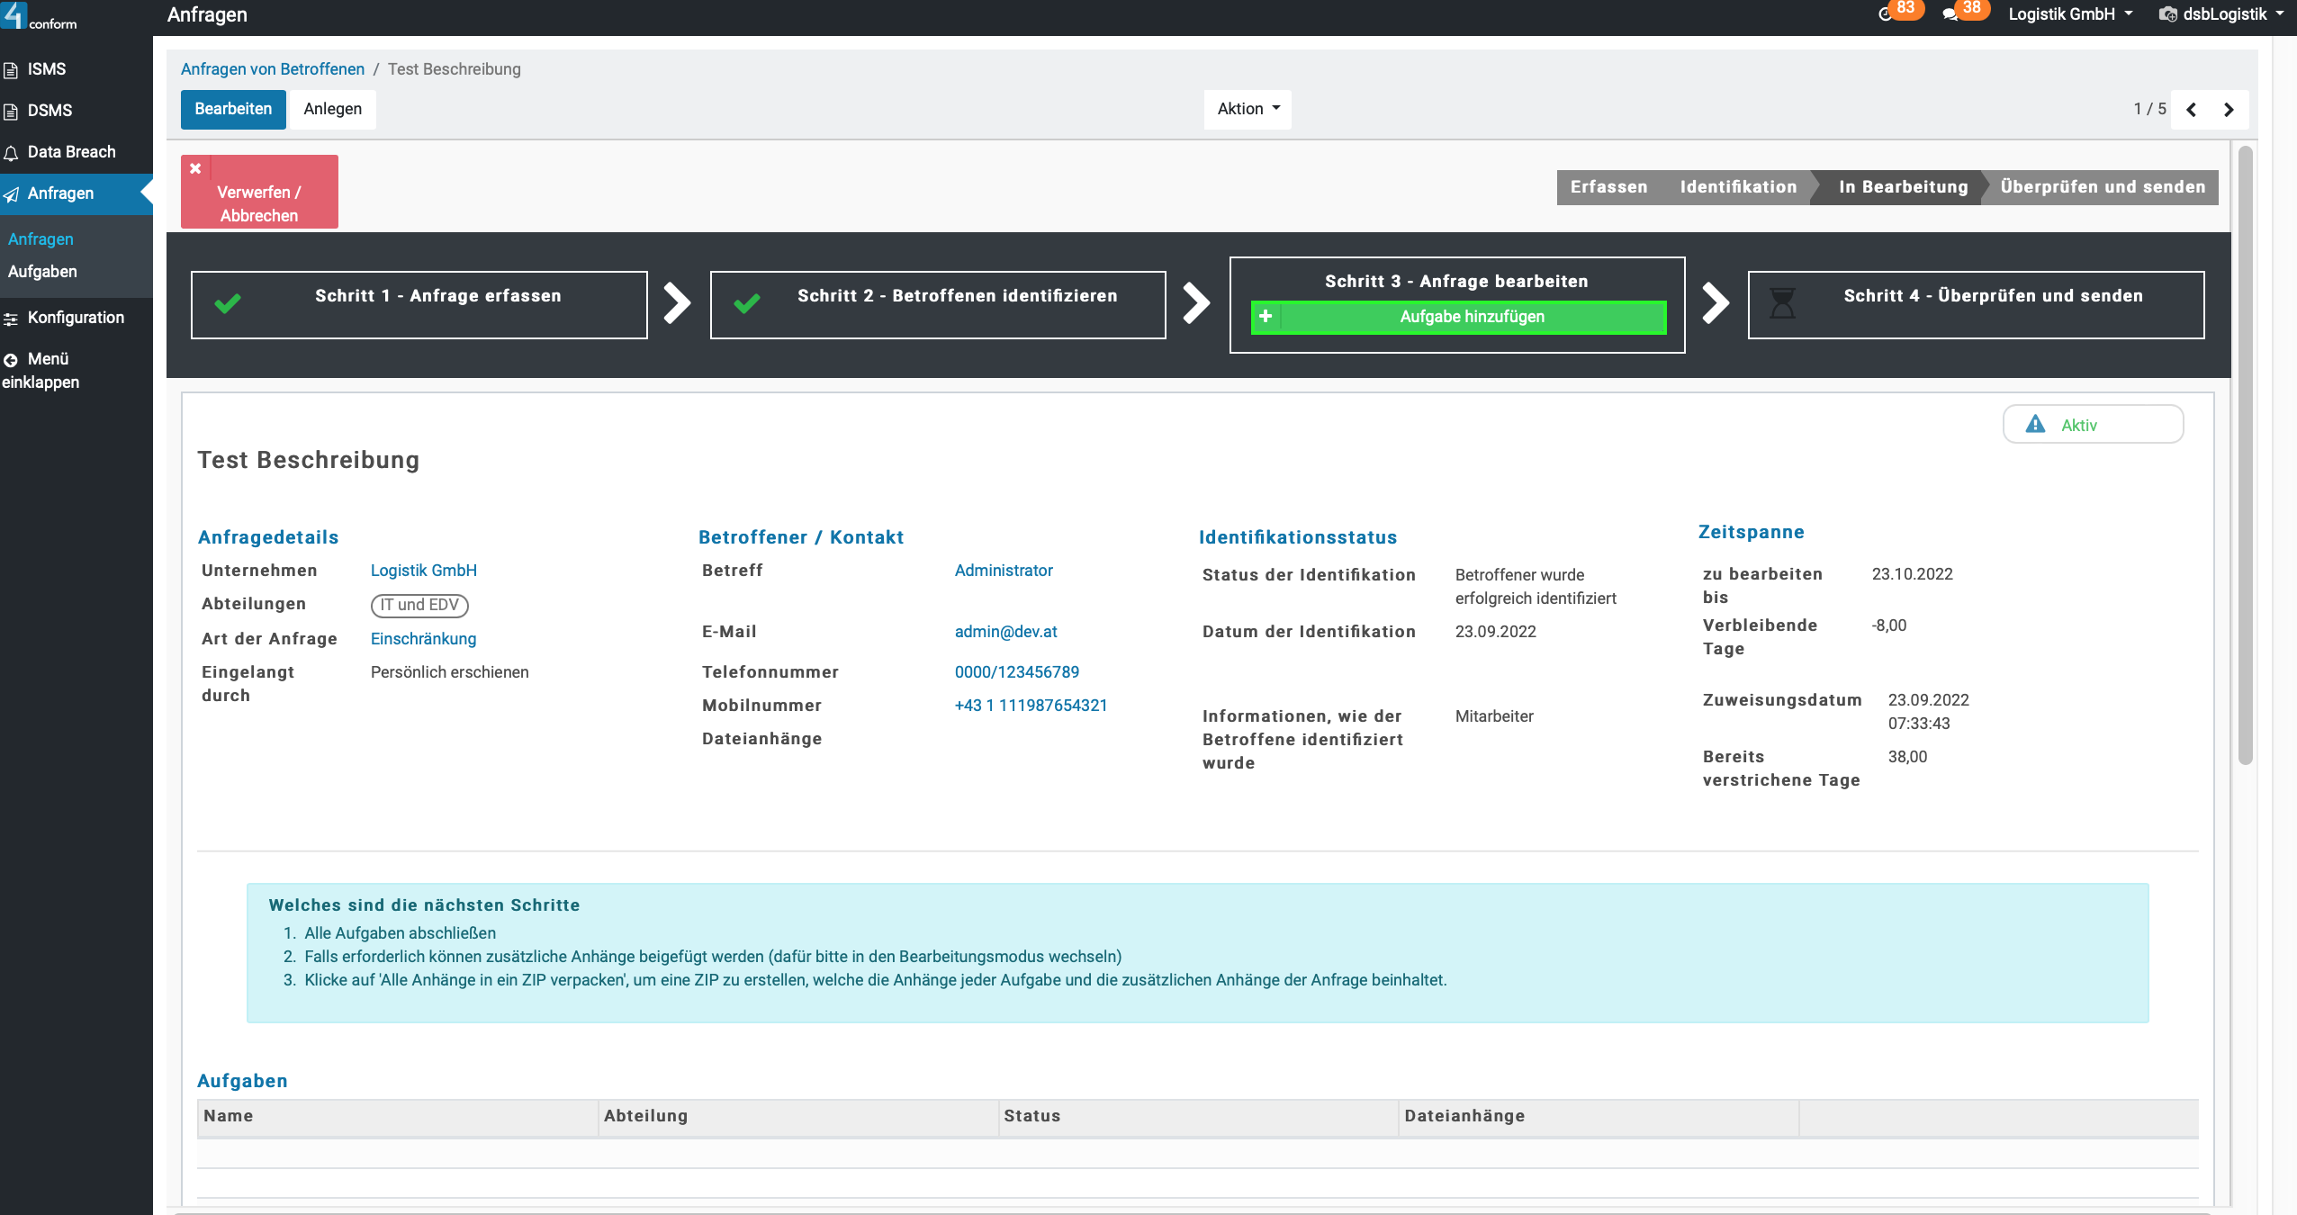Open the chat messages icon with badge 38
The height and width of the screenshot is (1215, 2297).
(1950, 14)
